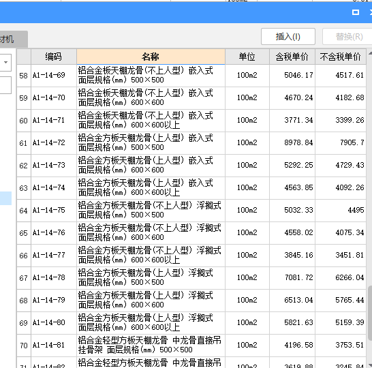Select row code A1-14-71
This screenshot has height=368, width=372.
[x=54, y=121]
